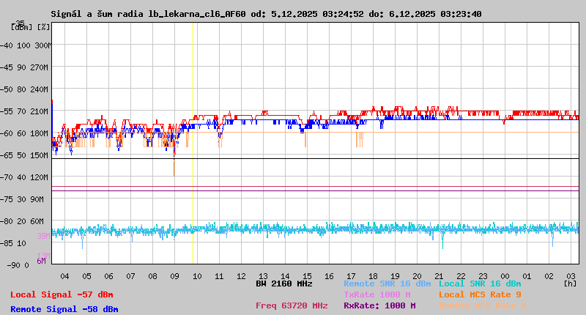Select the Remote Signal -58 dBm legend
Viewport: 586px width, 315px height.
(64, 309)
